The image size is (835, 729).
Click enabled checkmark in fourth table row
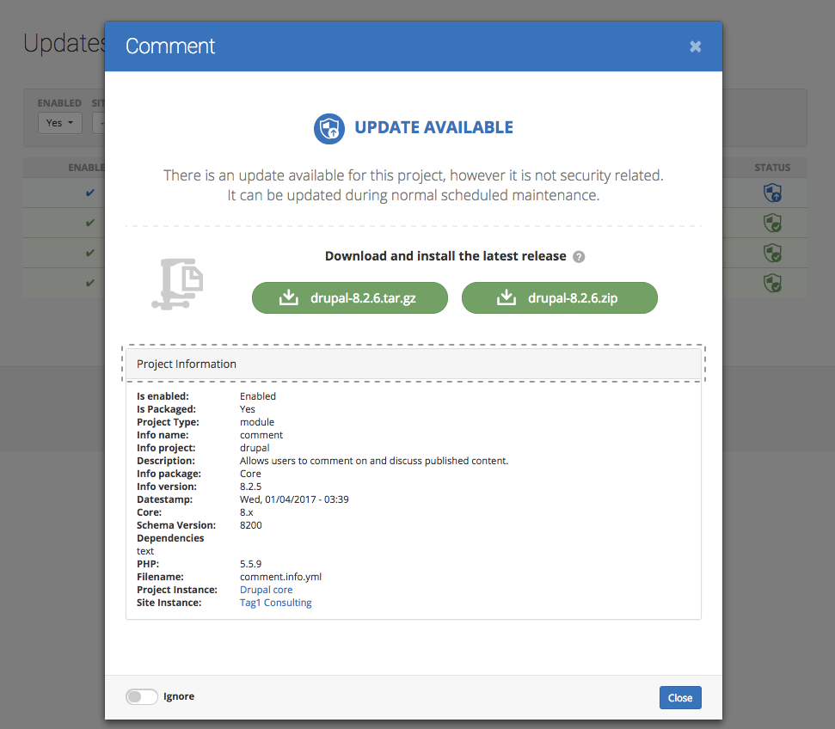(90, 283)
